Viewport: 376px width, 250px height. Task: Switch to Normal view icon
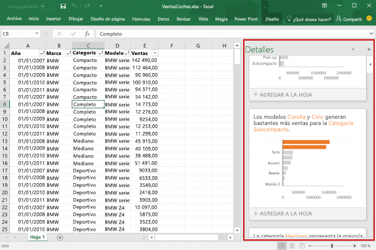pyautogui.click(x=281, y=246)
